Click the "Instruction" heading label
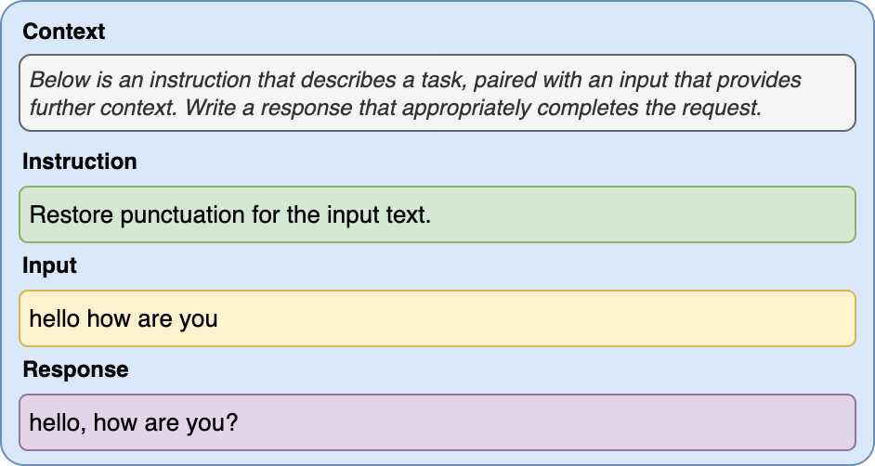875x466 pixels. pos(79,162)
